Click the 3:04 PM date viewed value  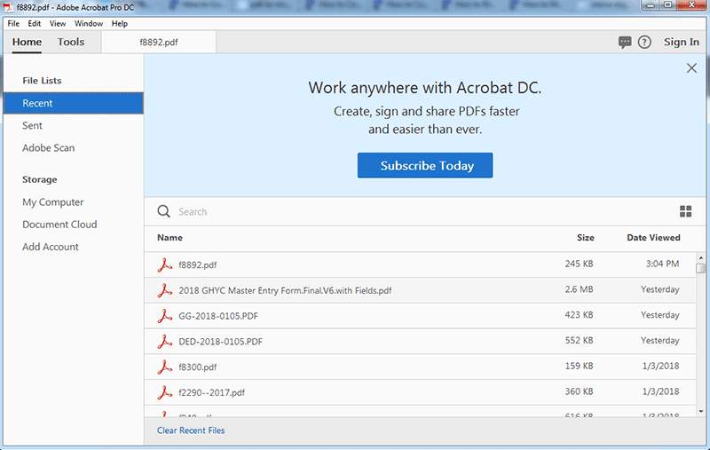tap(662, 264)
